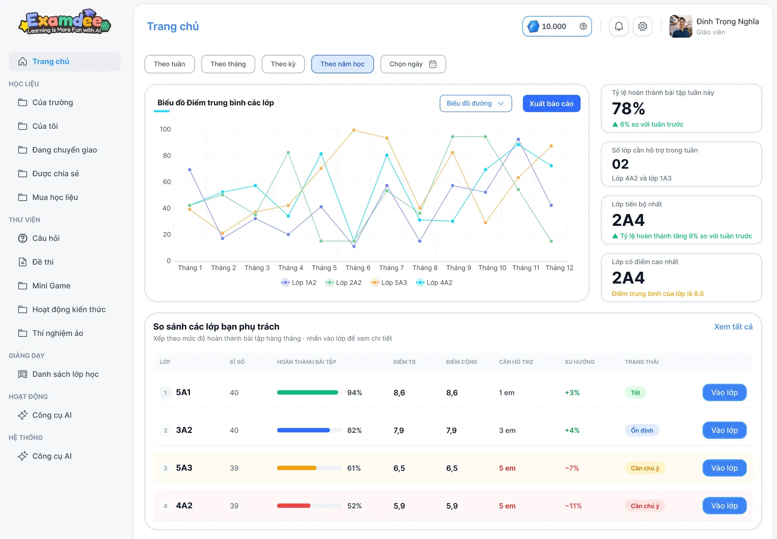Select the Theo kỳ filter tab
Screen dimensions: 777x539
283,64
